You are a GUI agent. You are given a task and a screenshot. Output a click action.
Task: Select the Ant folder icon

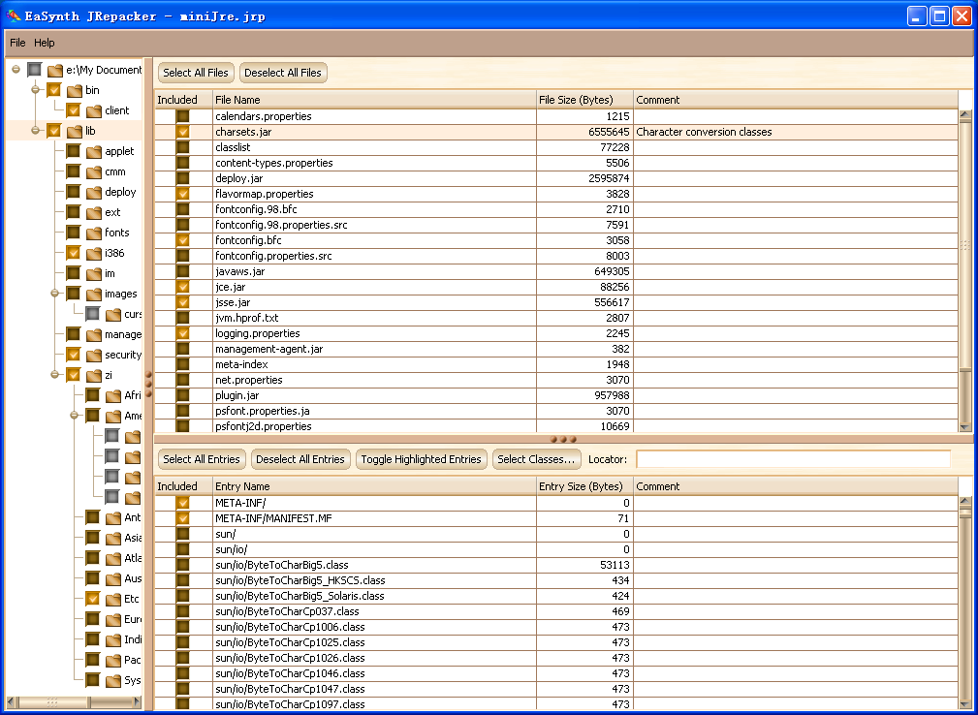[x=113, y=518]
